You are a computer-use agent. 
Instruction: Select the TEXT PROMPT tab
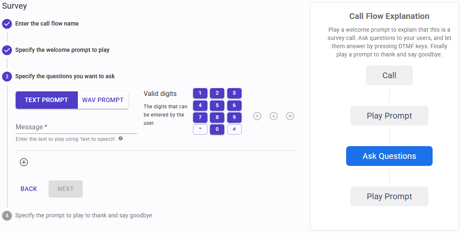47,100
